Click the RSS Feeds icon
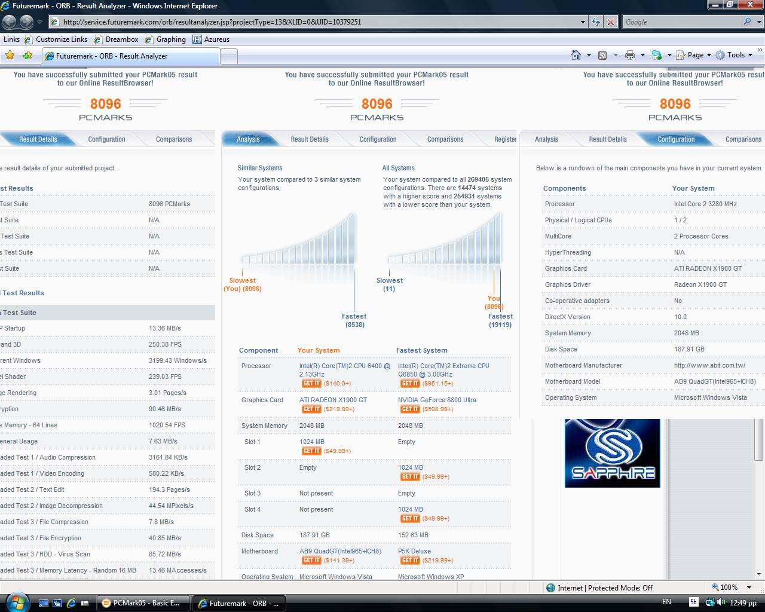The width and height of the screenshot is (765, 612). tap(602, 55)
